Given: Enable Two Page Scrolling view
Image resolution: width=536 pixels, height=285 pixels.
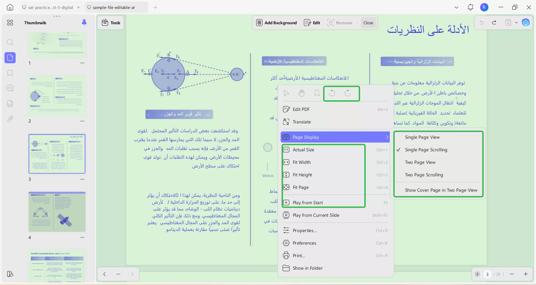Looking at the screenshot, I should point(424,175).
